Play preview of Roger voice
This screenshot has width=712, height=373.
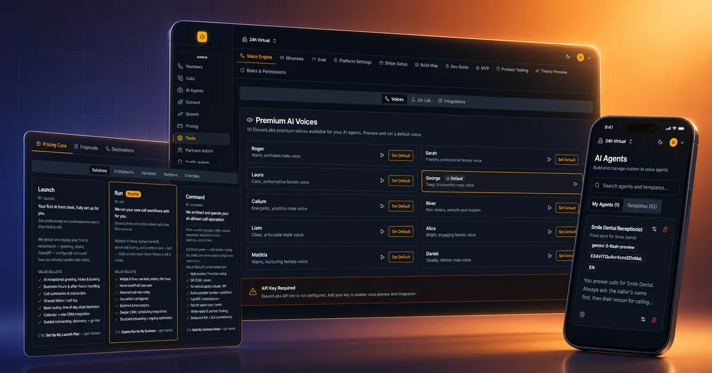point(382,155)
